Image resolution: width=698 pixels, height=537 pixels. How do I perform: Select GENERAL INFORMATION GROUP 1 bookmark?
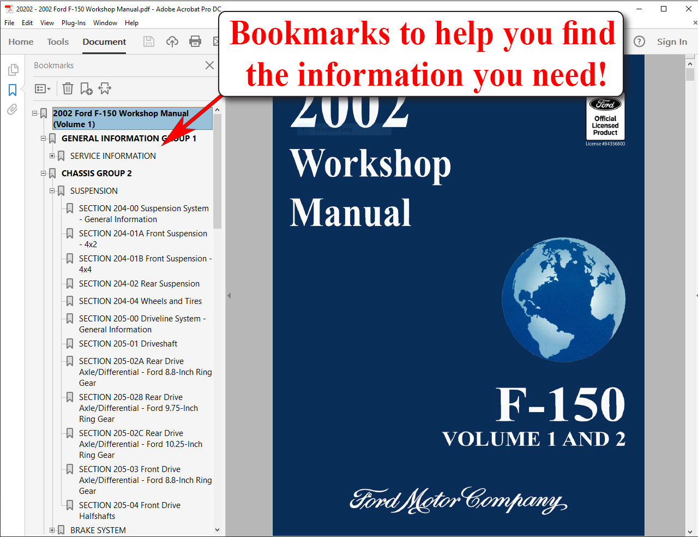pyautogui.click(x=129, y=139)
